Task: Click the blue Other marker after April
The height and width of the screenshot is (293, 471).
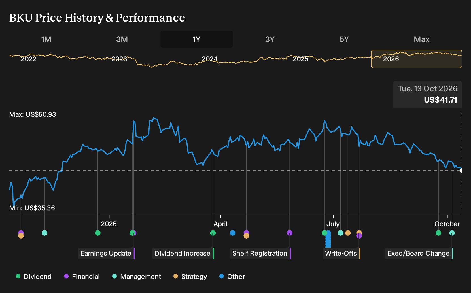Action: tap(233, 233)
